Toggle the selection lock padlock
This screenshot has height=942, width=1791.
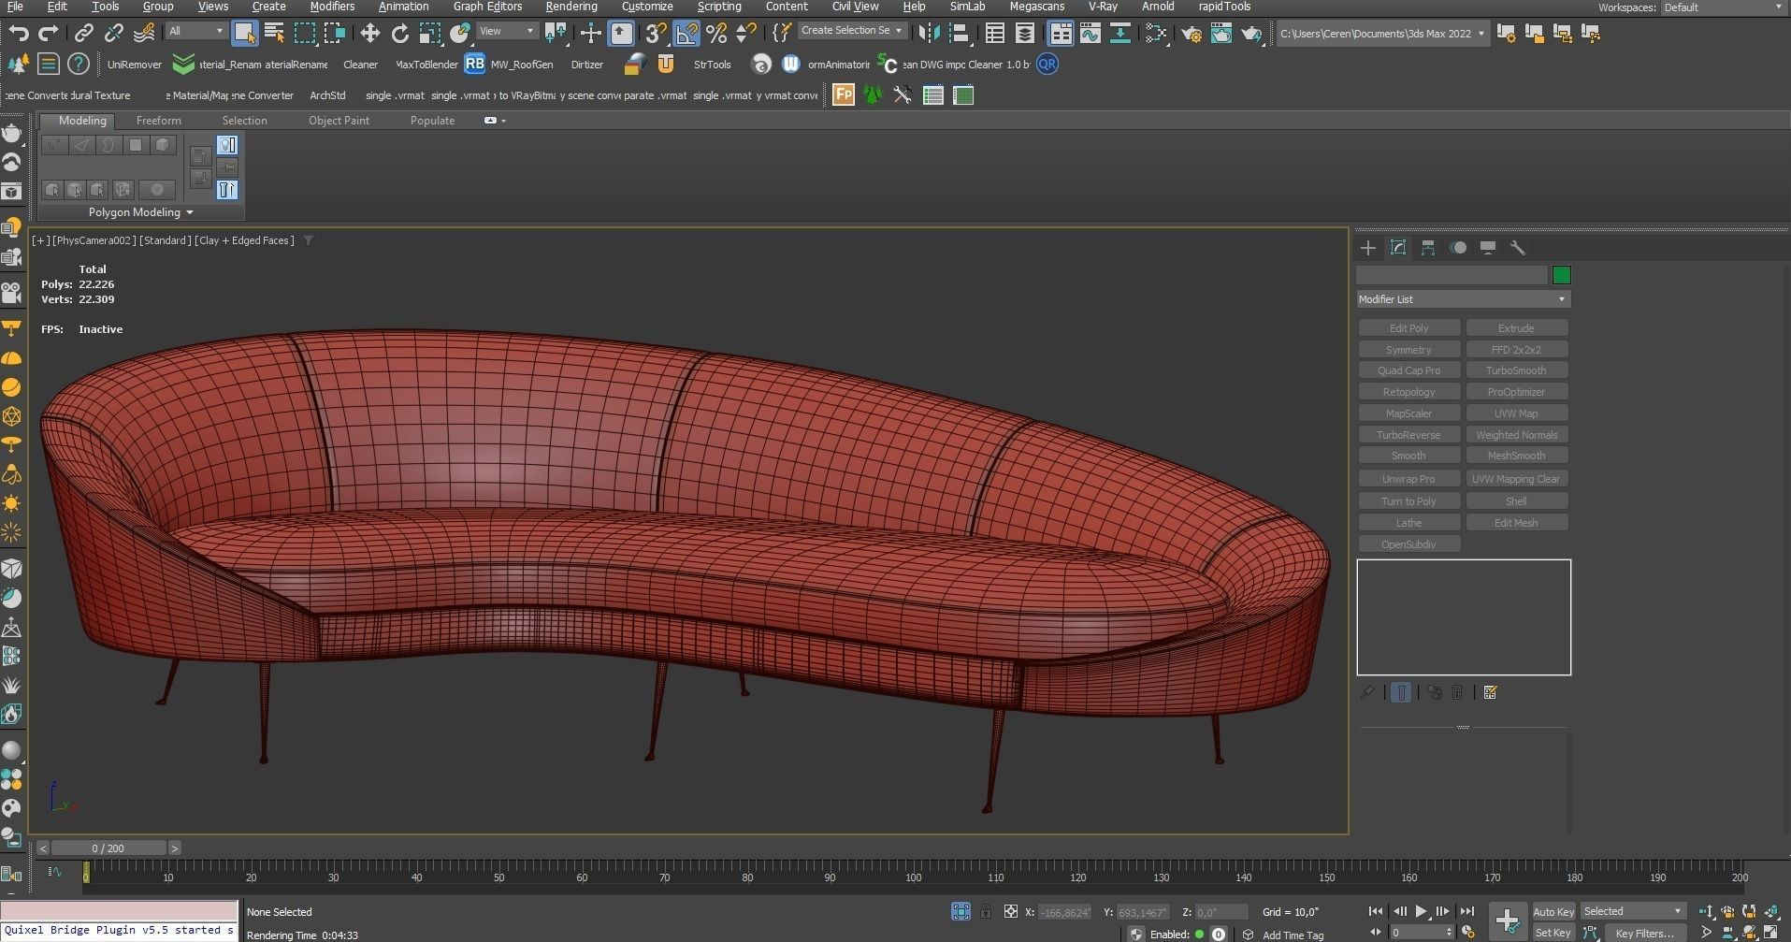(985, 911)
